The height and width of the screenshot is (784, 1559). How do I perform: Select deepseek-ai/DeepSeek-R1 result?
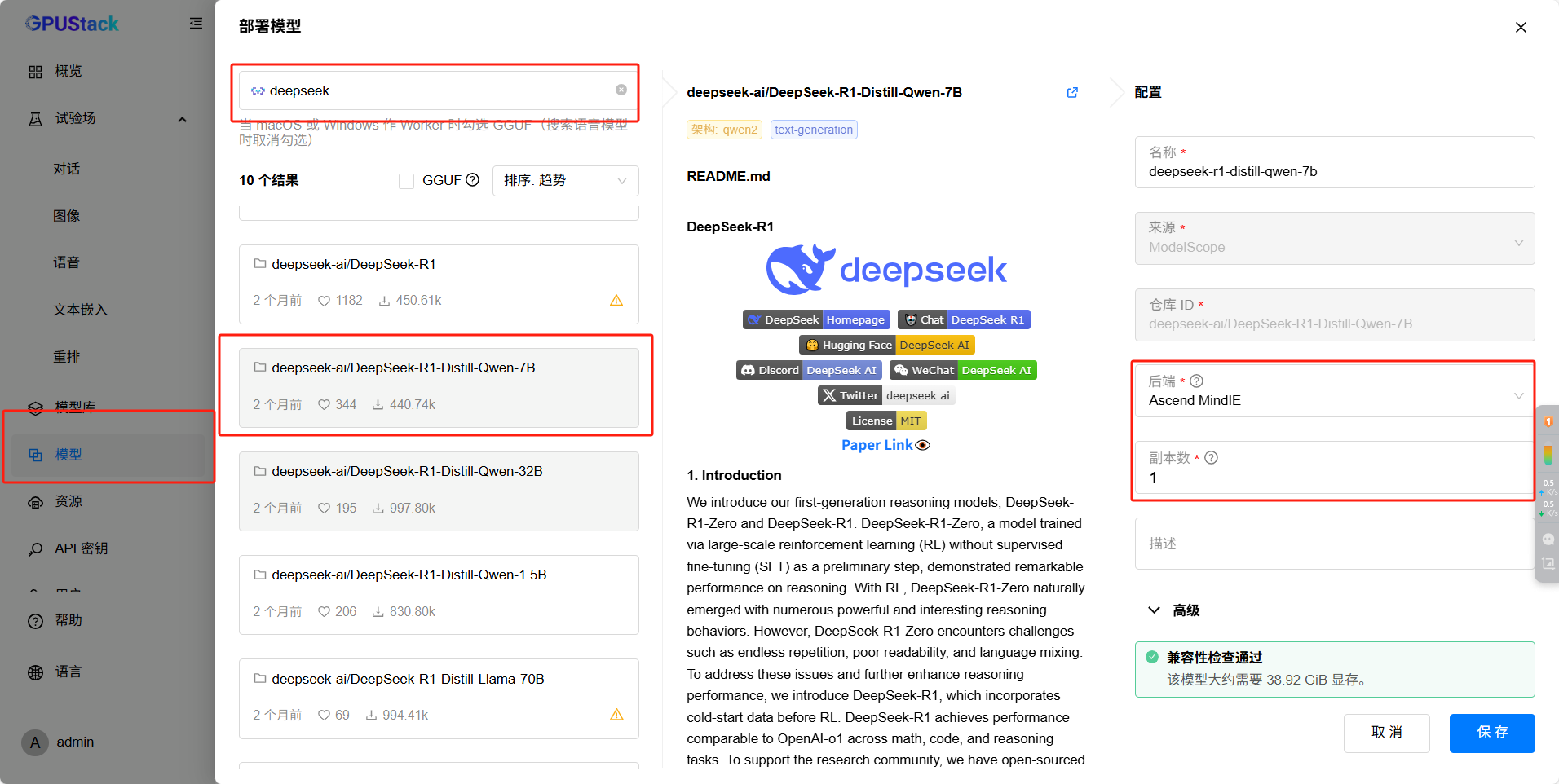coord(439,284)
